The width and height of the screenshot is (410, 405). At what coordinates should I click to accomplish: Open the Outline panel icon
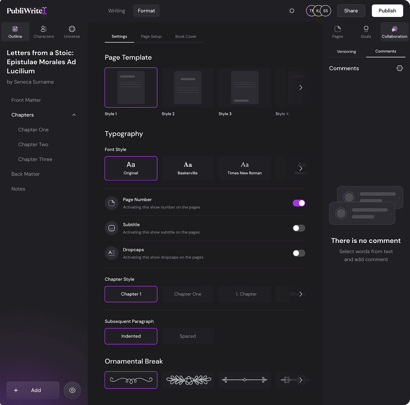[15, 29]
